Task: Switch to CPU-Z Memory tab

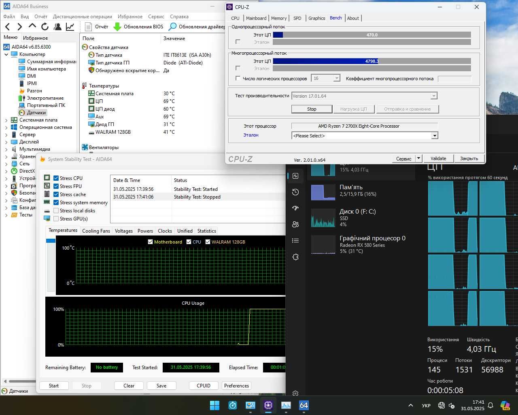Action: click(x=279, y=18)
